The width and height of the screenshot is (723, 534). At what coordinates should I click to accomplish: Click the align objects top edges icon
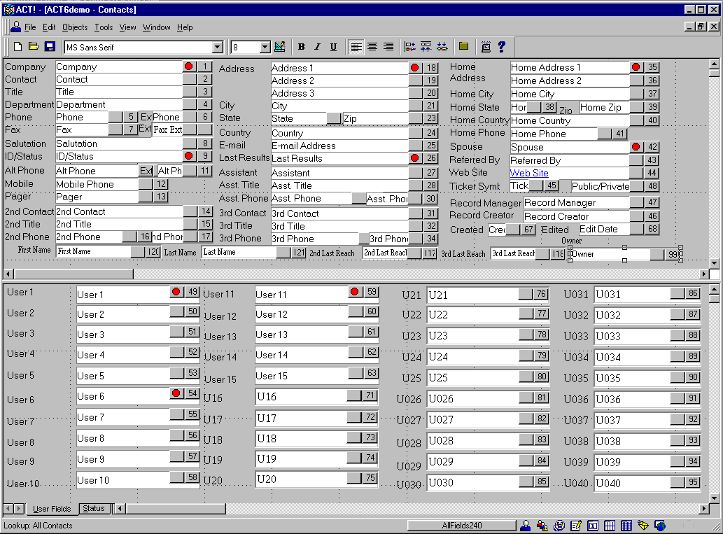pyautogui.click(x=426, y=47)
